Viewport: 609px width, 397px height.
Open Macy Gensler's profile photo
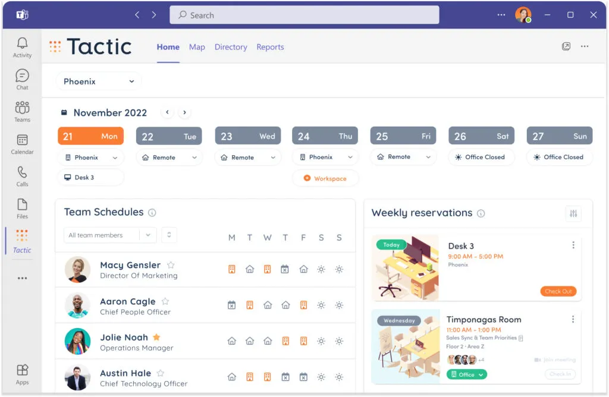pos(77,269)
